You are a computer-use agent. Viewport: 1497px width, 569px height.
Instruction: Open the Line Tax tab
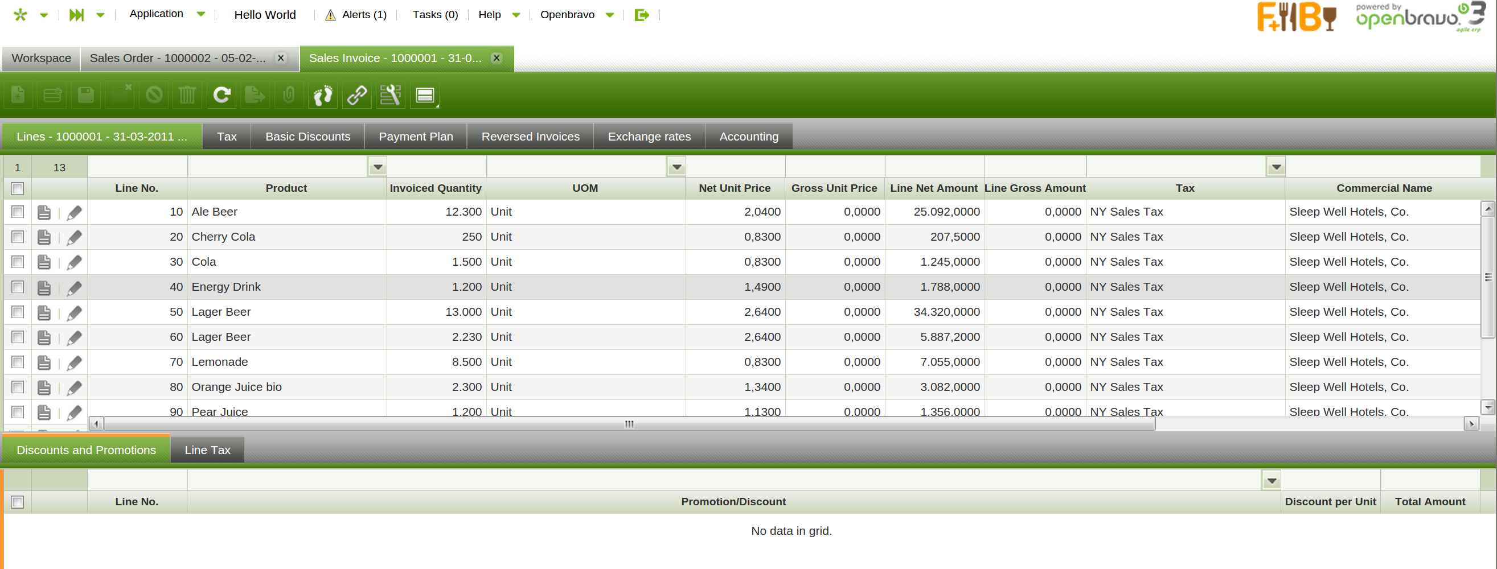[207, 450]
